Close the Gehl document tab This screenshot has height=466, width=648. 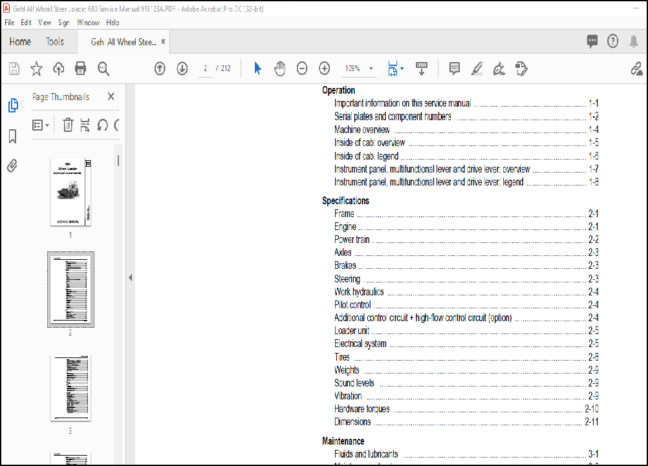pyautogui.click(x=163, y=42)
